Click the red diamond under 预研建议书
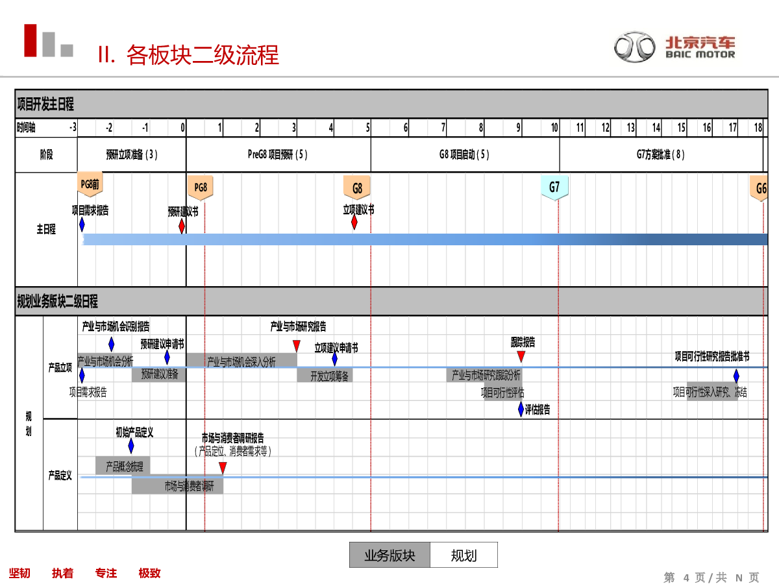The height and width of the screenshot is (584, 779). [182, 226]
